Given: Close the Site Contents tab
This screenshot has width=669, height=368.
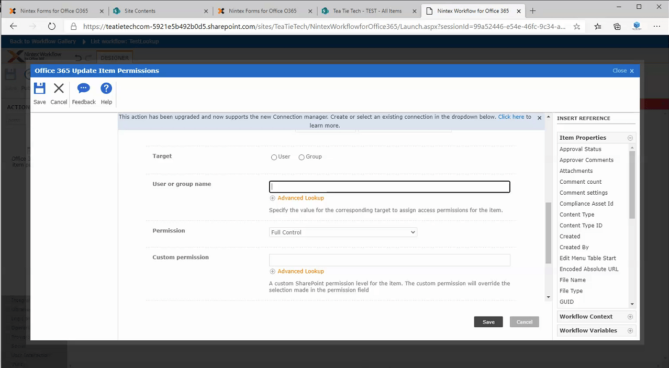Looking at the screenshot, I should [205, 10].
